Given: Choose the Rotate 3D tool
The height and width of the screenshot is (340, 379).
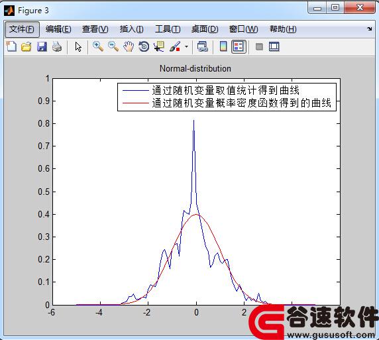Looking at the screenshot, I should click(x=144, y=46).
